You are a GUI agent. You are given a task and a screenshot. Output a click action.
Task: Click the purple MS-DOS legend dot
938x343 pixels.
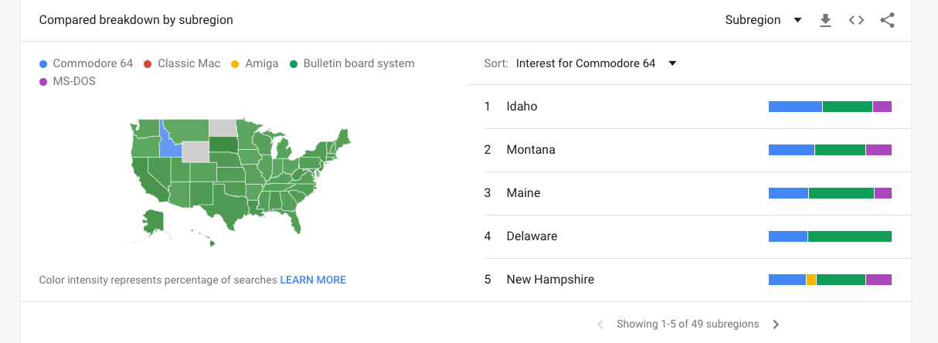[x=43, y=81]
